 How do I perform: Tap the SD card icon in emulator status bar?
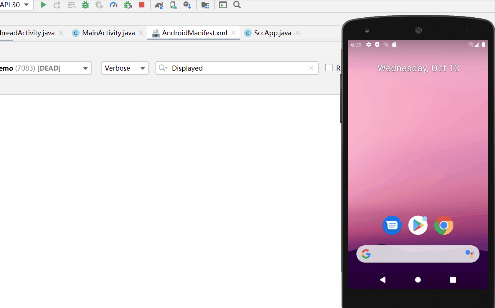[394, 45]
